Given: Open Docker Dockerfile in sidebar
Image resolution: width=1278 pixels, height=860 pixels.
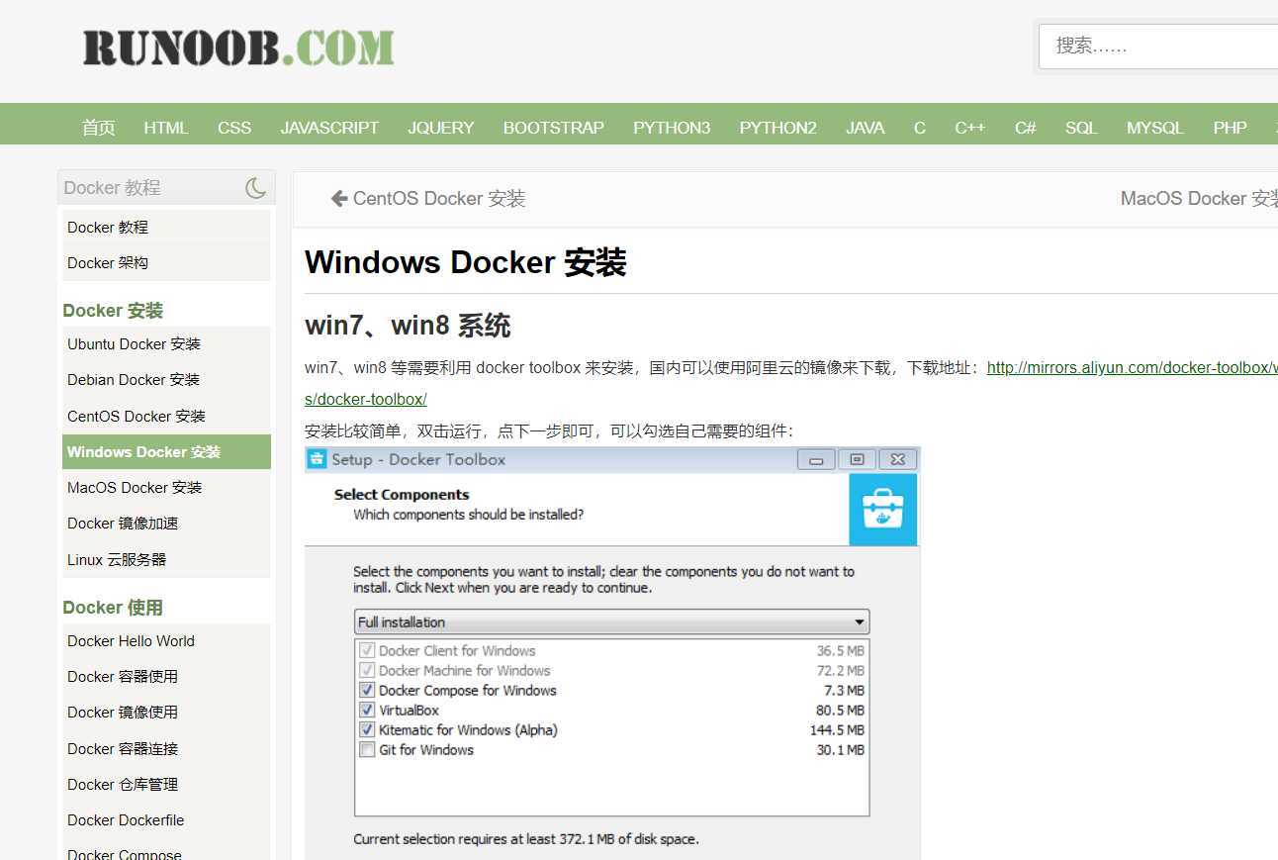Looking at the screenshot, I should click(166, 819).
